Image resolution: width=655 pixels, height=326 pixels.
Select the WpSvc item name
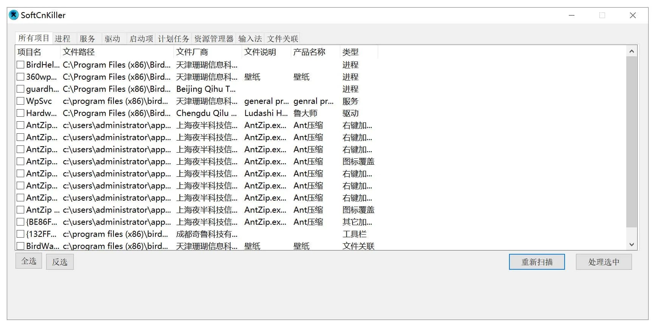tap(39, 101)
